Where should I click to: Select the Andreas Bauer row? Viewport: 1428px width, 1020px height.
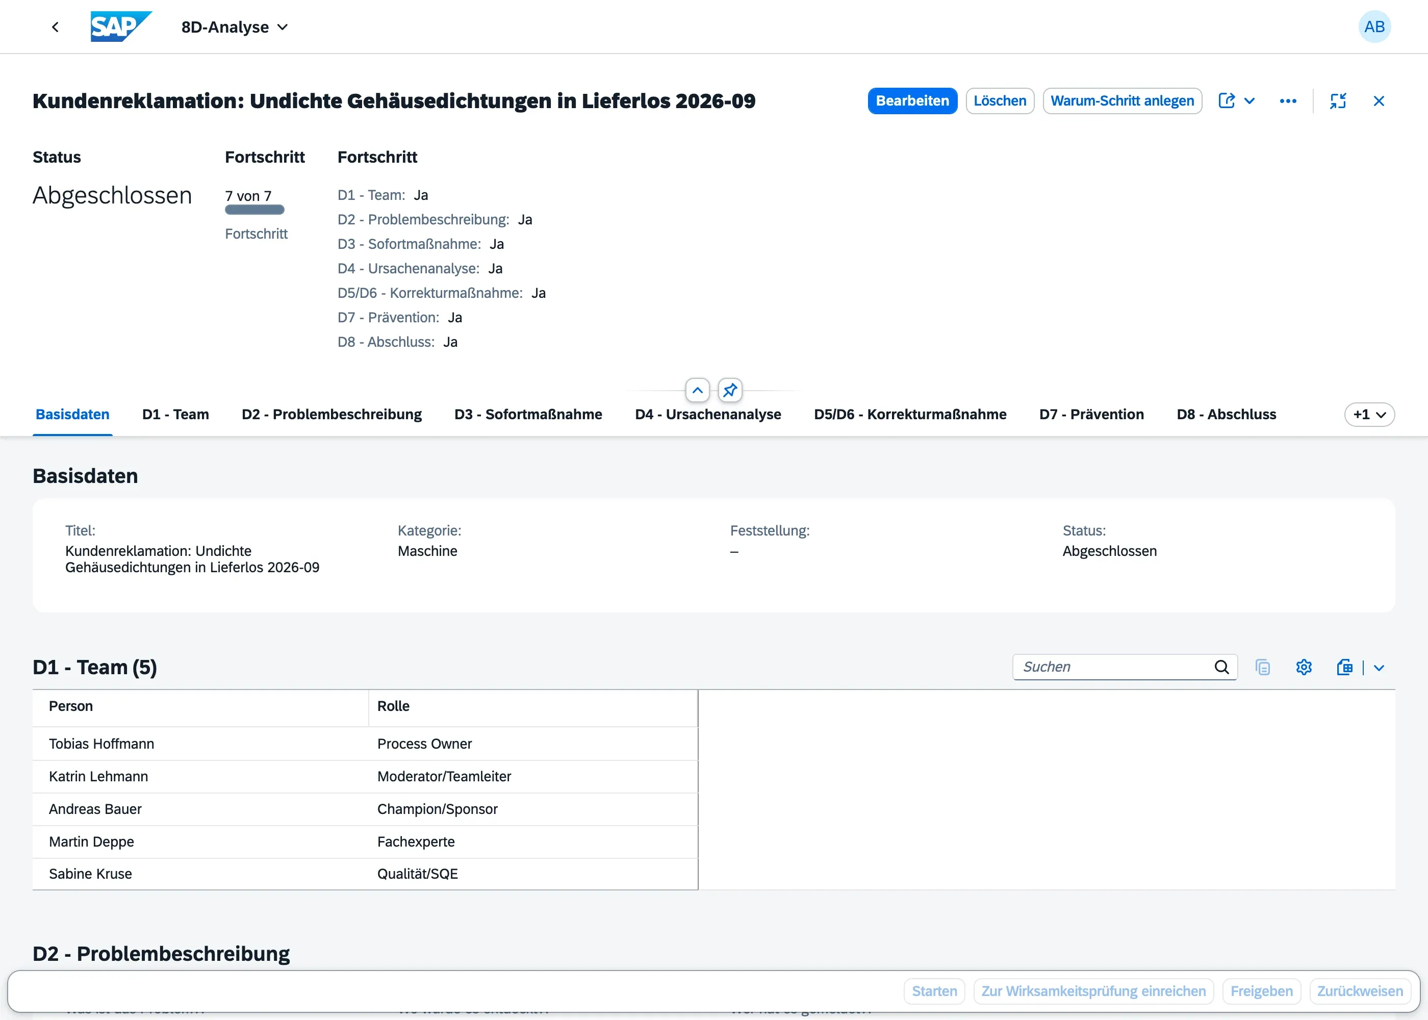coord(365,809)
